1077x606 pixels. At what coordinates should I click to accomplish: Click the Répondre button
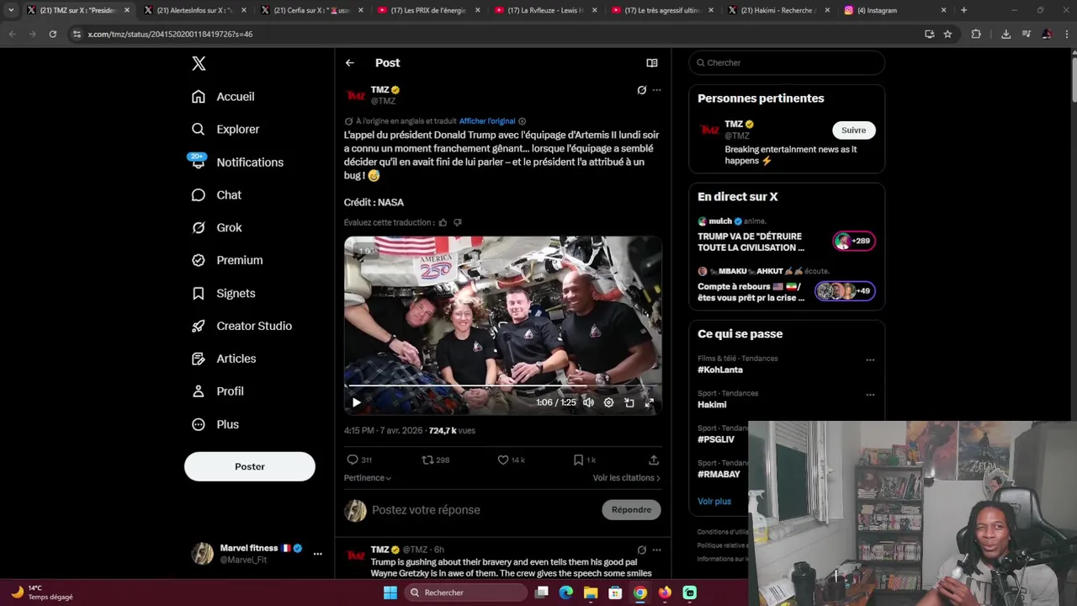point(631,510)
